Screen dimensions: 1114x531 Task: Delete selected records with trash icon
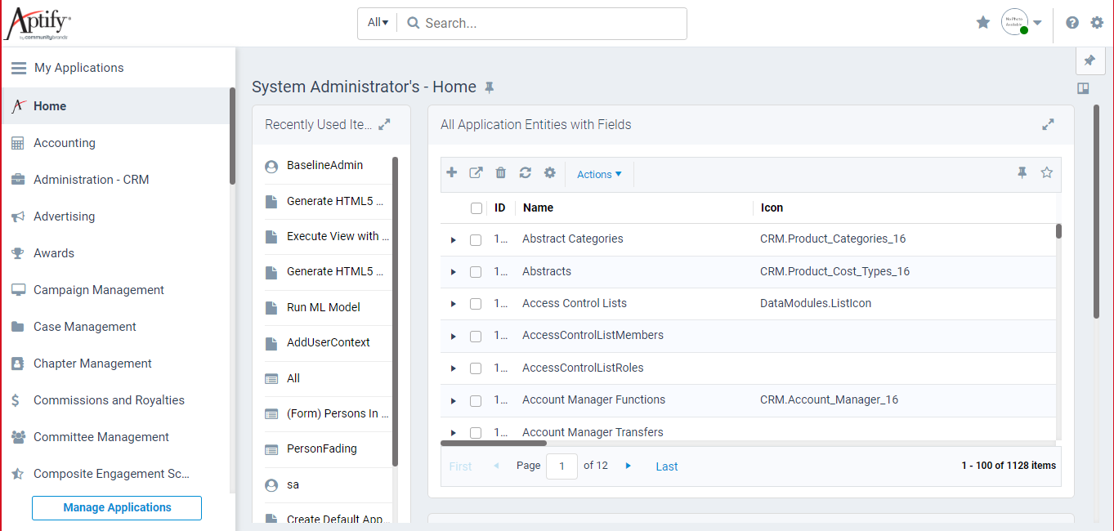[x=501, y=172]
